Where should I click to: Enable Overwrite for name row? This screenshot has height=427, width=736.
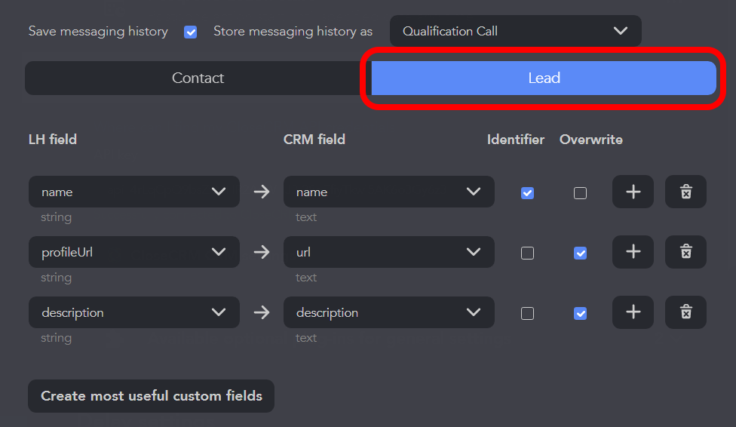[x=580, y=193]
